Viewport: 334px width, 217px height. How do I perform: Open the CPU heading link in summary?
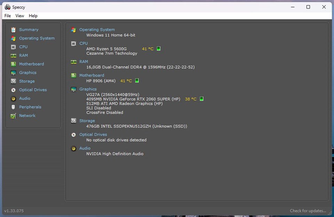click(83, 43)
